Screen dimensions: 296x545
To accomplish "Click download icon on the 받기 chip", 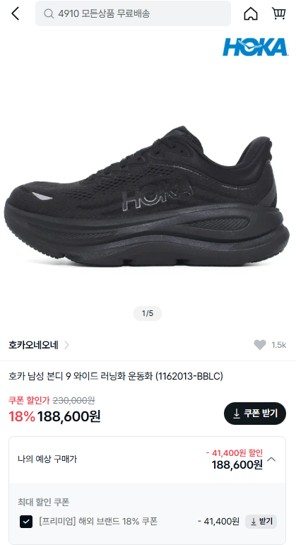I will pyautogui.click(x=254, y=522).
